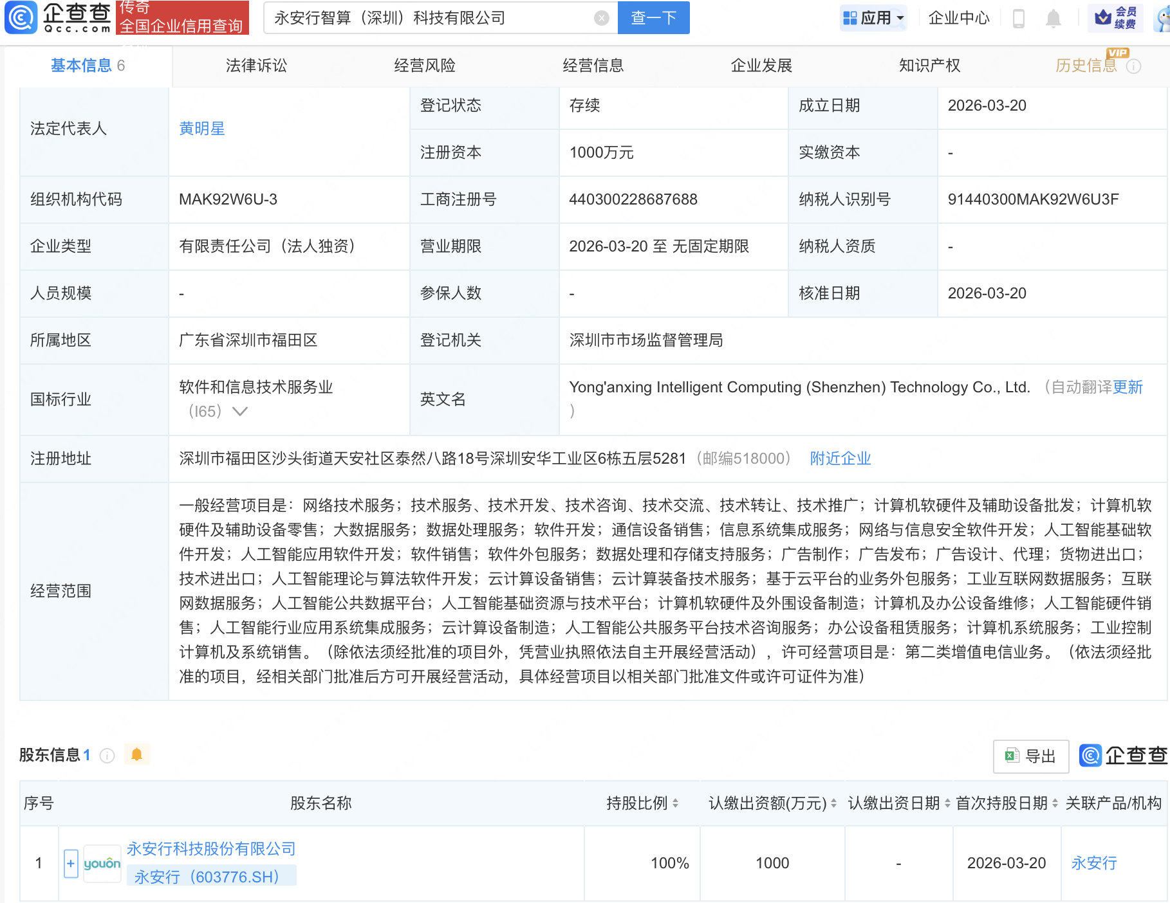This screenshot has height=903, width=1170.
Task: Expand the 国标行业 I65 classification chevron
Action: tap(240, 412)
